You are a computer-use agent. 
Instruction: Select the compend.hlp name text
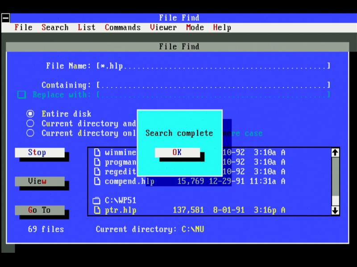click(129, 181)
